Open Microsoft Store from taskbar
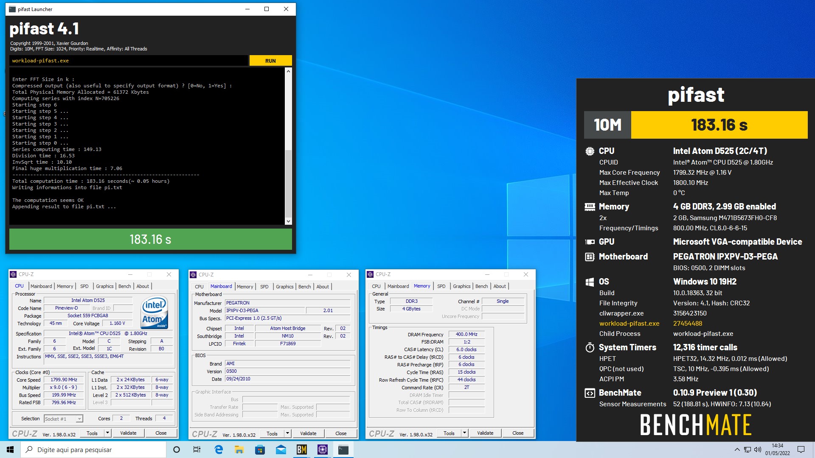This screenshot has height=458, width=815. 260,450
